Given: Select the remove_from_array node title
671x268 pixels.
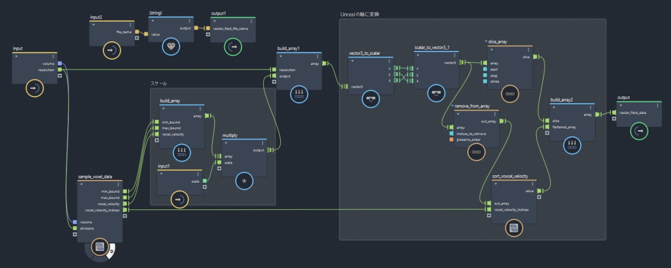Looking at the screenshot, I should [472, 106].
